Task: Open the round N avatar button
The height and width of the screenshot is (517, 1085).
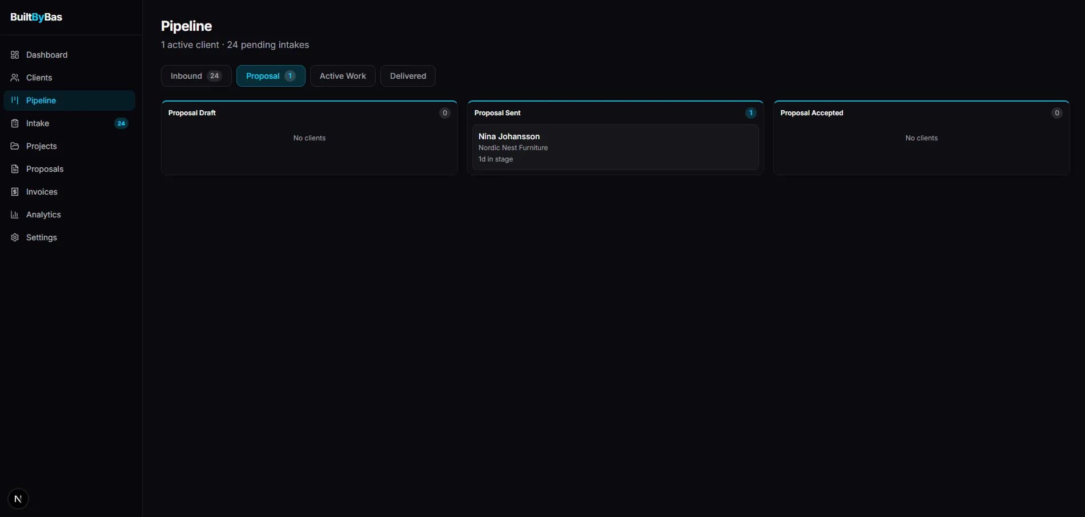Action: (x=18, y=499)
